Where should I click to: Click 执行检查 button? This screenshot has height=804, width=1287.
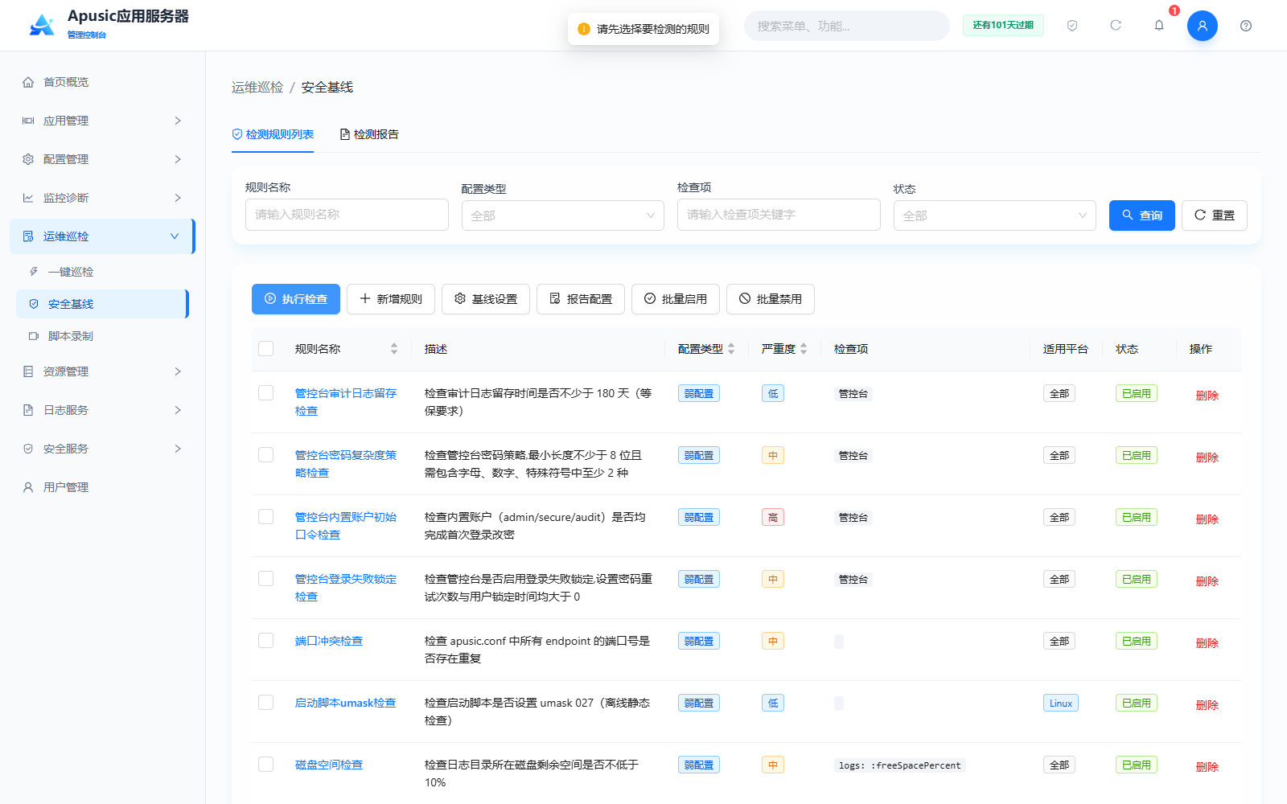click(296, 299)
